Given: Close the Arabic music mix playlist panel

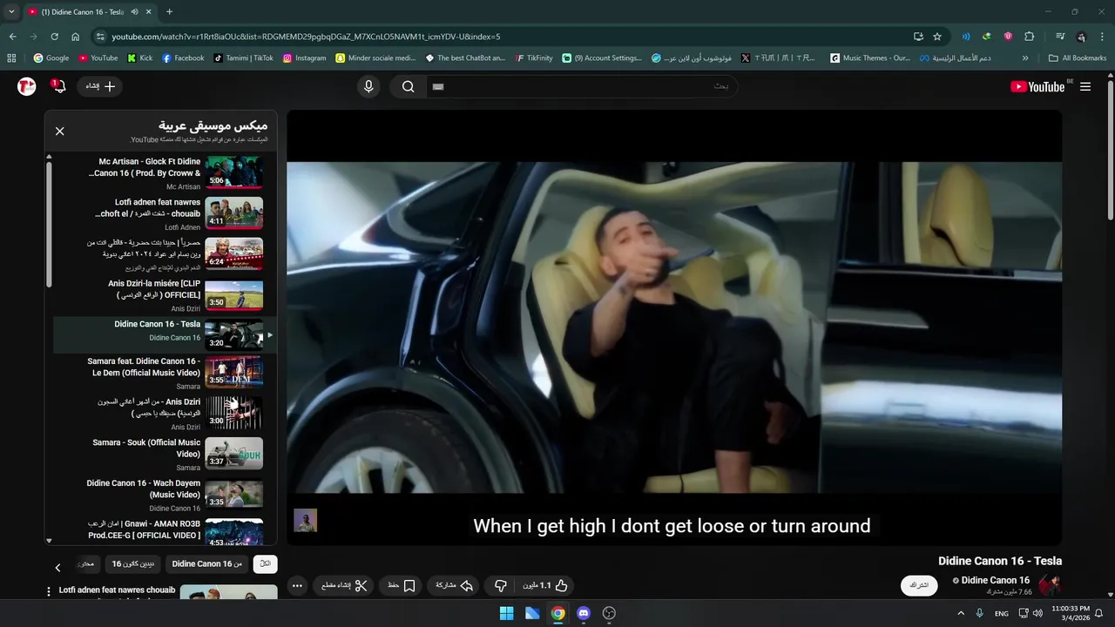Looking at the screenshot, I should (x=59, y=131).
